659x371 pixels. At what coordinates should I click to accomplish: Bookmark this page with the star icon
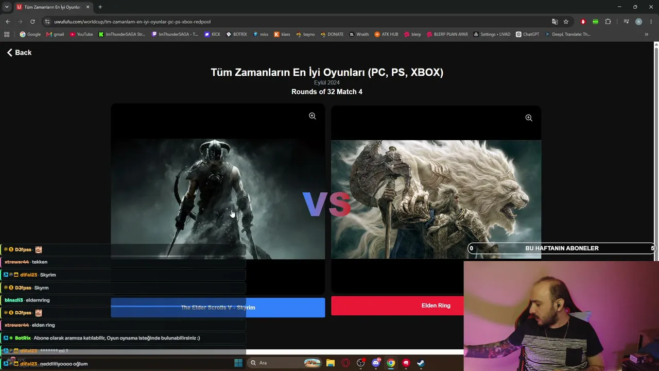(566, 22)
